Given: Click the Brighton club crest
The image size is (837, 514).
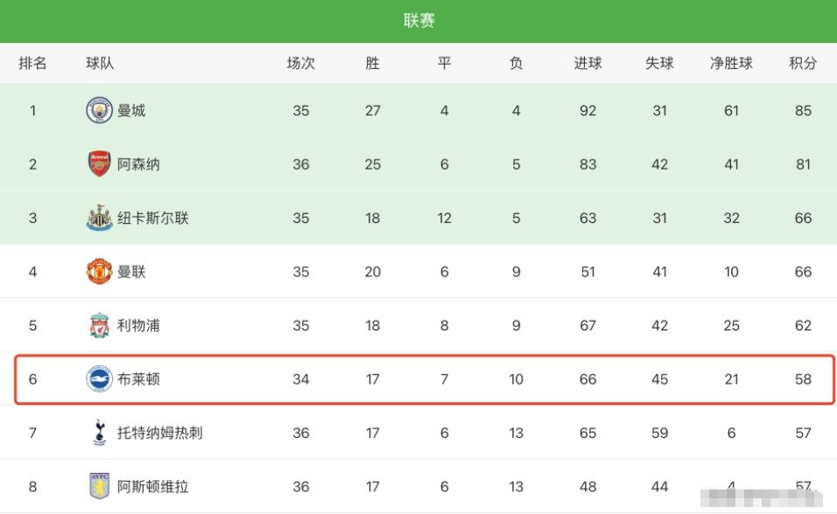Looking at the screenshot, I should click(99, 379).
